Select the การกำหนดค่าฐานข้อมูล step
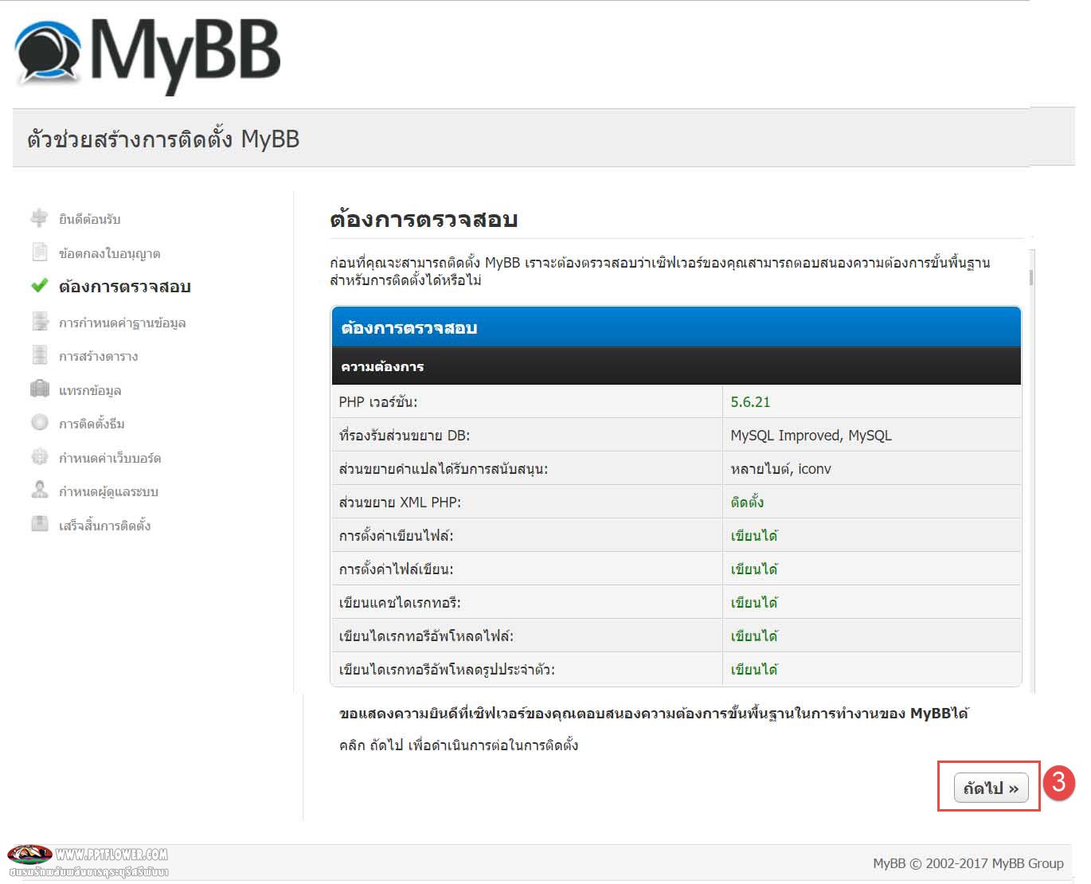This screenshot has height=884, width=1091. point(123,323)
